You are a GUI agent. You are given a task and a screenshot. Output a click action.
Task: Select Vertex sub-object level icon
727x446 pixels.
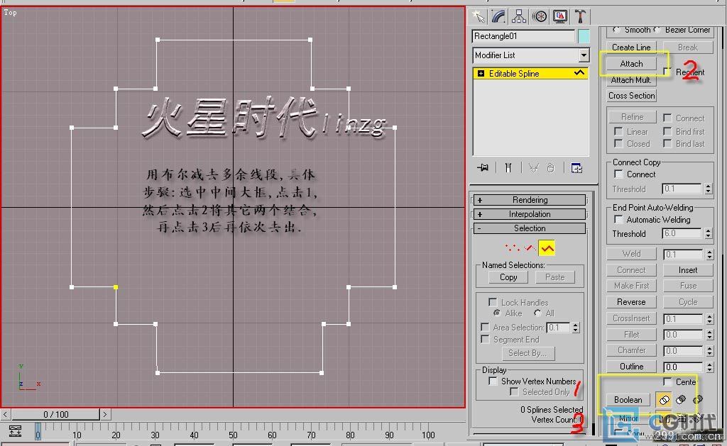(x=513, y=248)
